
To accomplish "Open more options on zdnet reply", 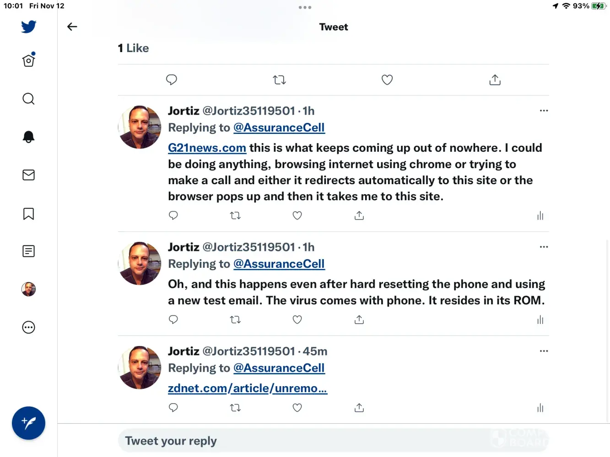I will click(x=544, y=351).
